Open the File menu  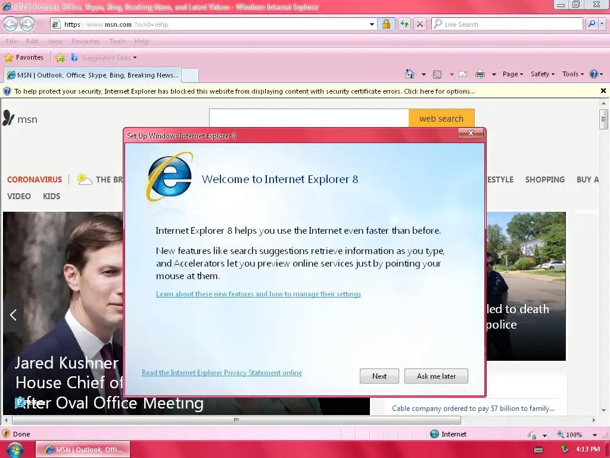point(11,41)
